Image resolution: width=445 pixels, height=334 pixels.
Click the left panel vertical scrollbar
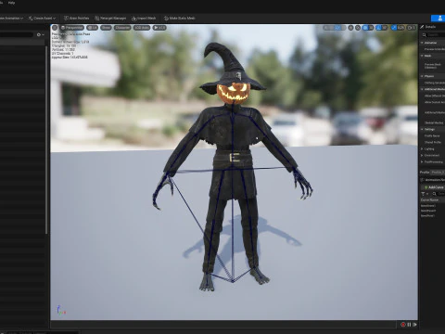pyautogui.click(x=46, y=139)
